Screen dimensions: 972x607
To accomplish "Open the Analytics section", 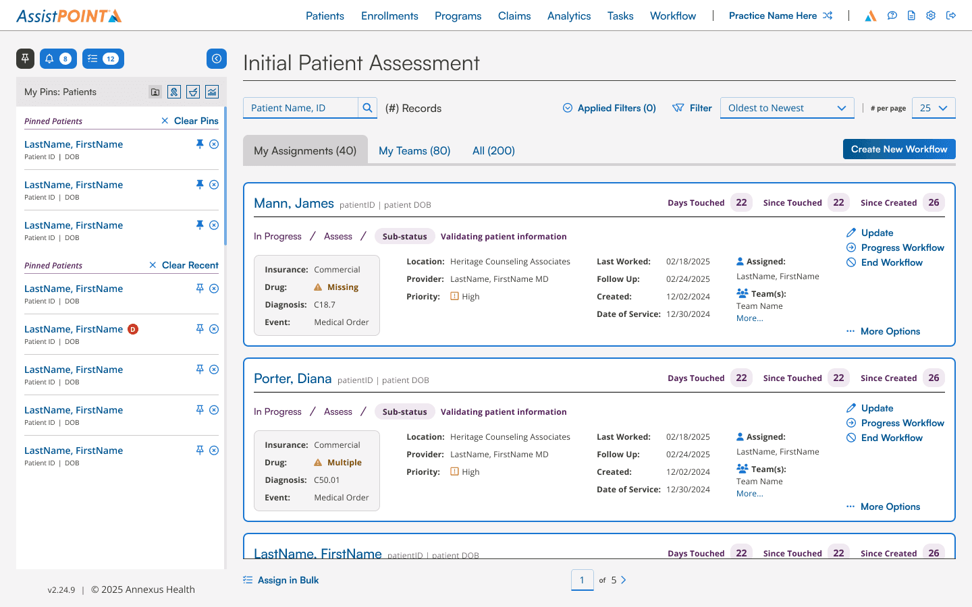I will [569, 16].
